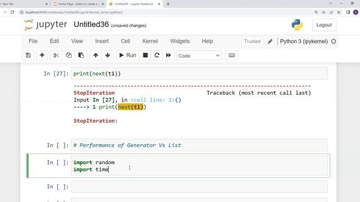This screenshot has height=202, width=360.
Task: Click the pencil edit mode icon
Action: (270, 42)
